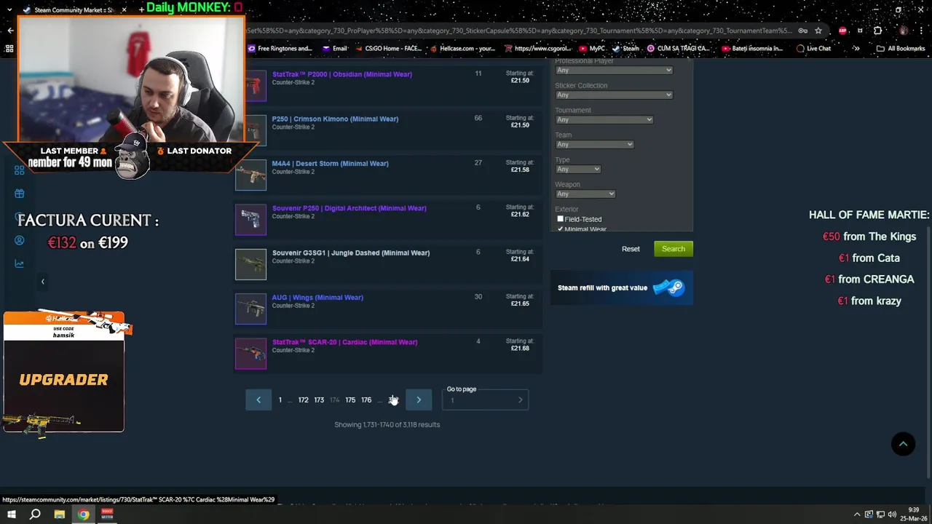Click the password key icon in address bar
Viewport: 932px width, 524px height.
(802, 31)
